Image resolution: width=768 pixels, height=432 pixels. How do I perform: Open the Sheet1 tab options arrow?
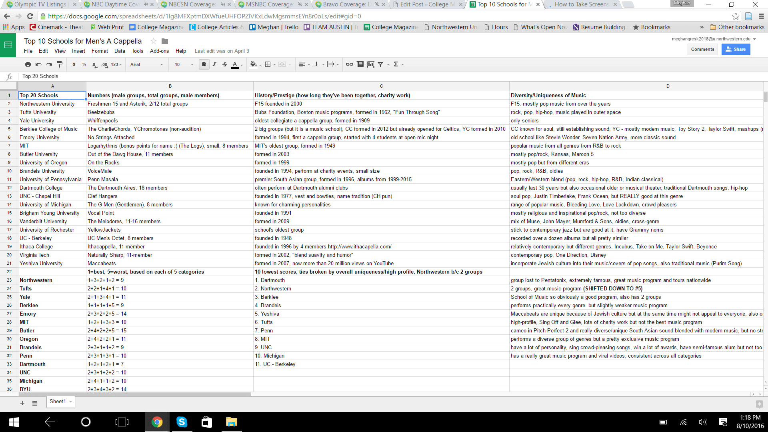point(71,402)
